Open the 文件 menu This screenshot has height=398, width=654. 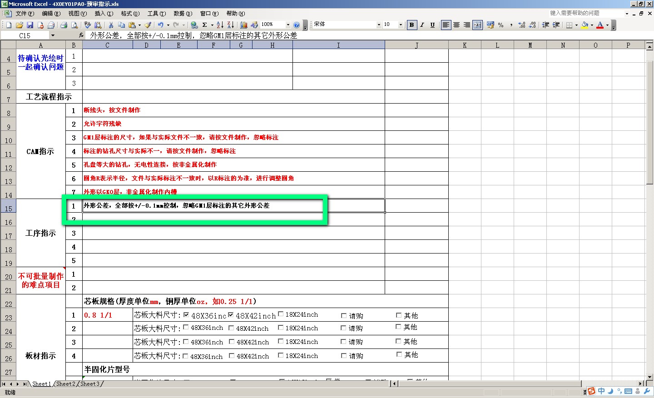(25, 14)
